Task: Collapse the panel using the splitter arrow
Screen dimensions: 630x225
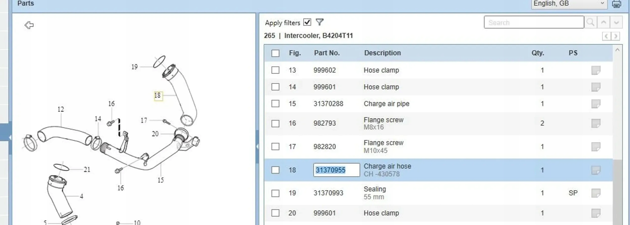Action: [257, 147]
